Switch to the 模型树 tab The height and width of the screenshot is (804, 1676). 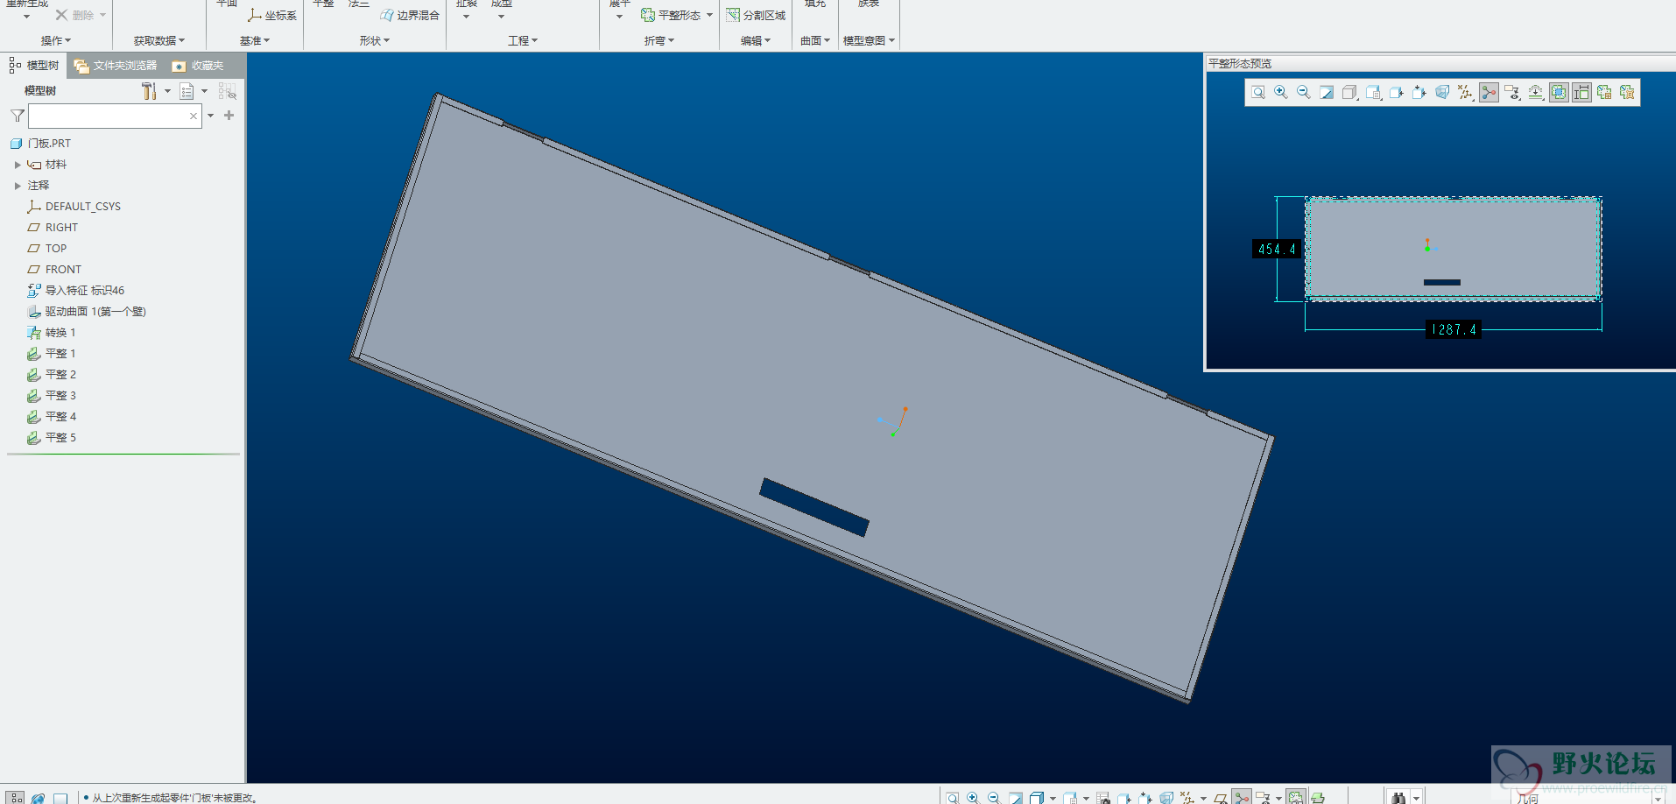[x=33, y=66]
